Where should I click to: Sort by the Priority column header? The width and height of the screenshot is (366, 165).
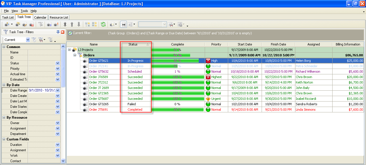(x=216, y=44)
